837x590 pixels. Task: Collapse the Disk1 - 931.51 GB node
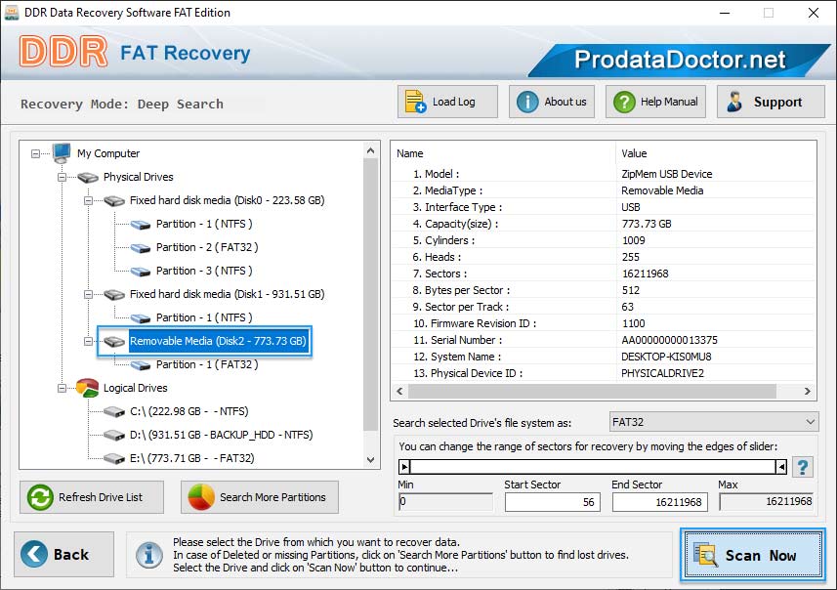[x=88, y=294]
